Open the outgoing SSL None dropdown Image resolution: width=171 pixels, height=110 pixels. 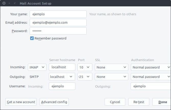tap(111, 77)
